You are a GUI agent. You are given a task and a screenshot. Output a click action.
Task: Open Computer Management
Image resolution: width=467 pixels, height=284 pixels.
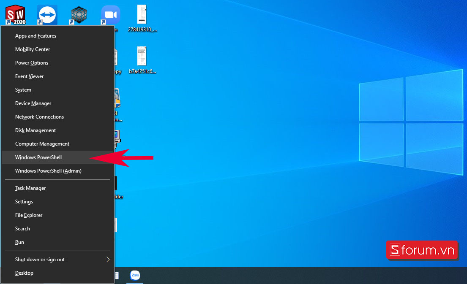point(58,144)
